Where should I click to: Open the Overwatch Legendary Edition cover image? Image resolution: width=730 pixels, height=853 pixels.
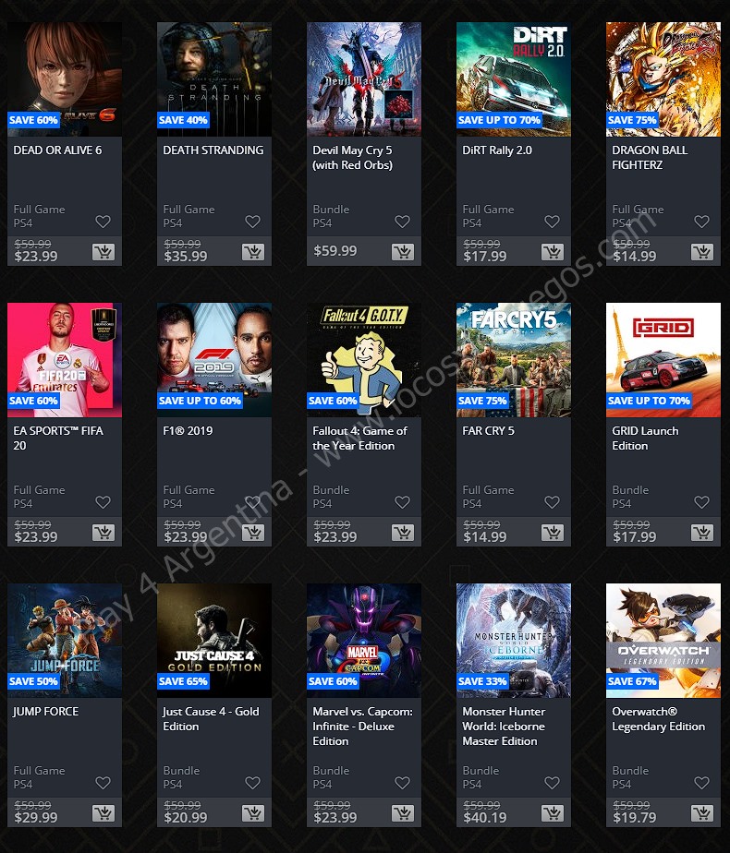tap(663, 641)
